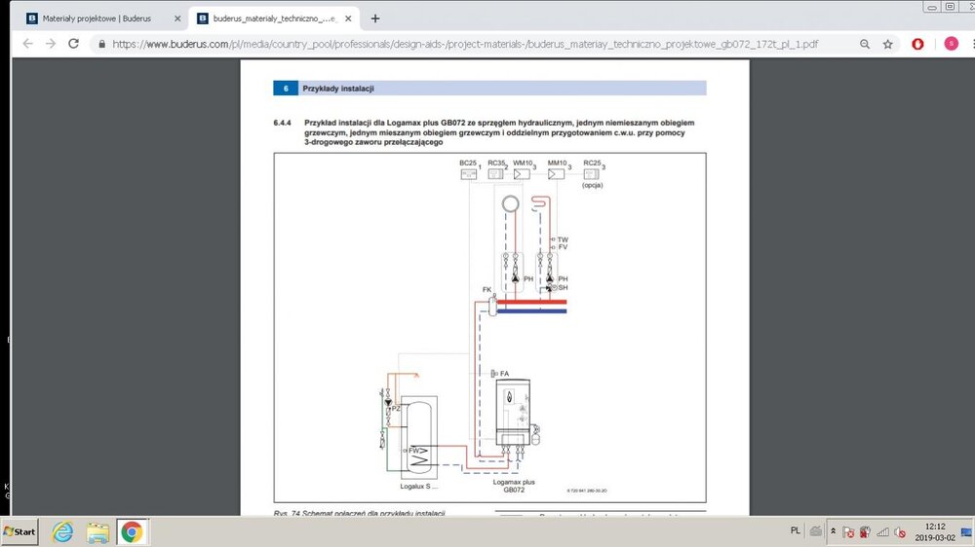This screenshot has height=547, width=975.
Task: Open PL keyboard language selector
Action: pyautogui.click(x=795, y=531)
